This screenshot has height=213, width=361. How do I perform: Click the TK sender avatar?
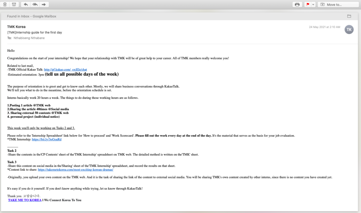pyautogui.click(x=349, y=30)
